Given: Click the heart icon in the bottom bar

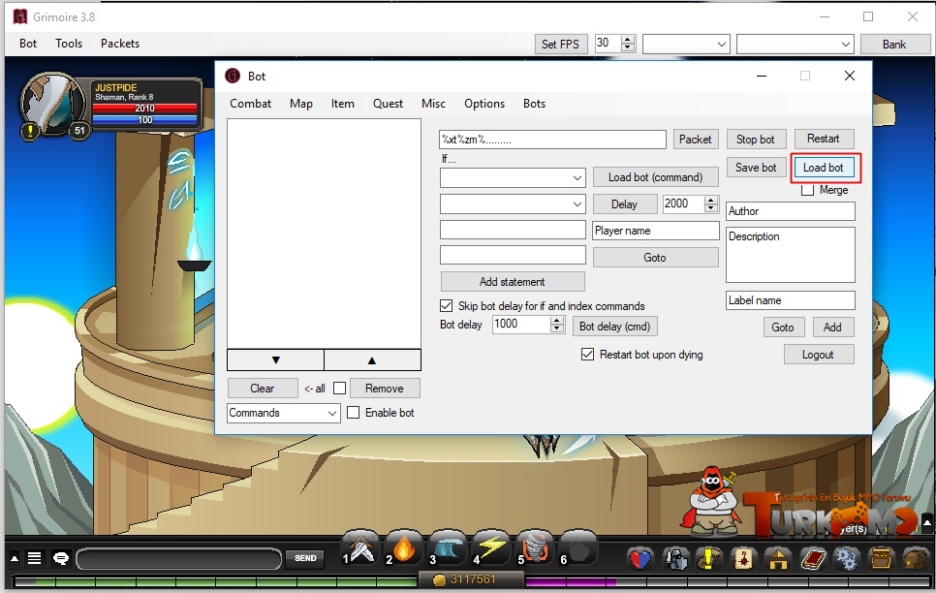Looking at the screenshot, I should coord(641,559).
